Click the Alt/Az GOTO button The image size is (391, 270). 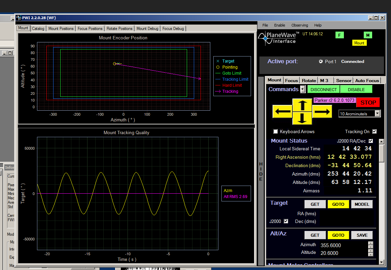point(338,235)
